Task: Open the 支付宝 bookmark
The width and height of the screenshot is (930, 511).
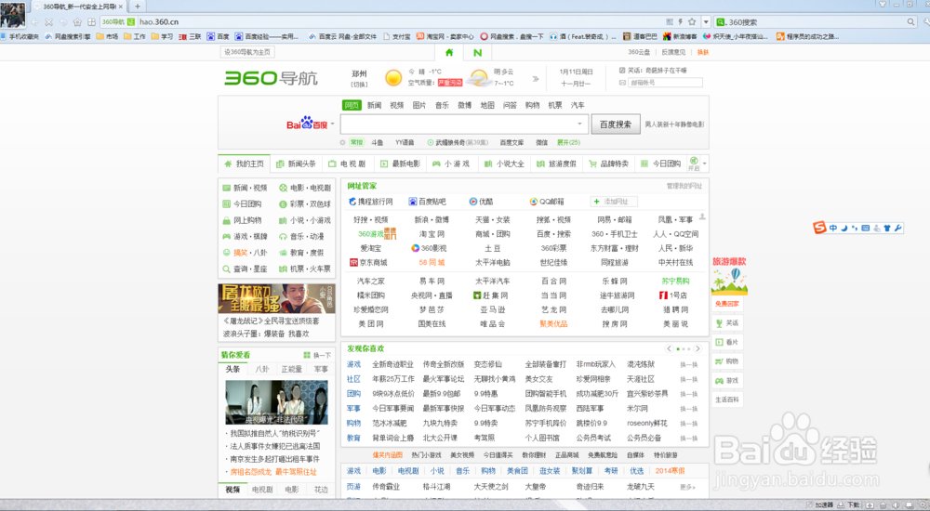Action: tap(397, 37)
